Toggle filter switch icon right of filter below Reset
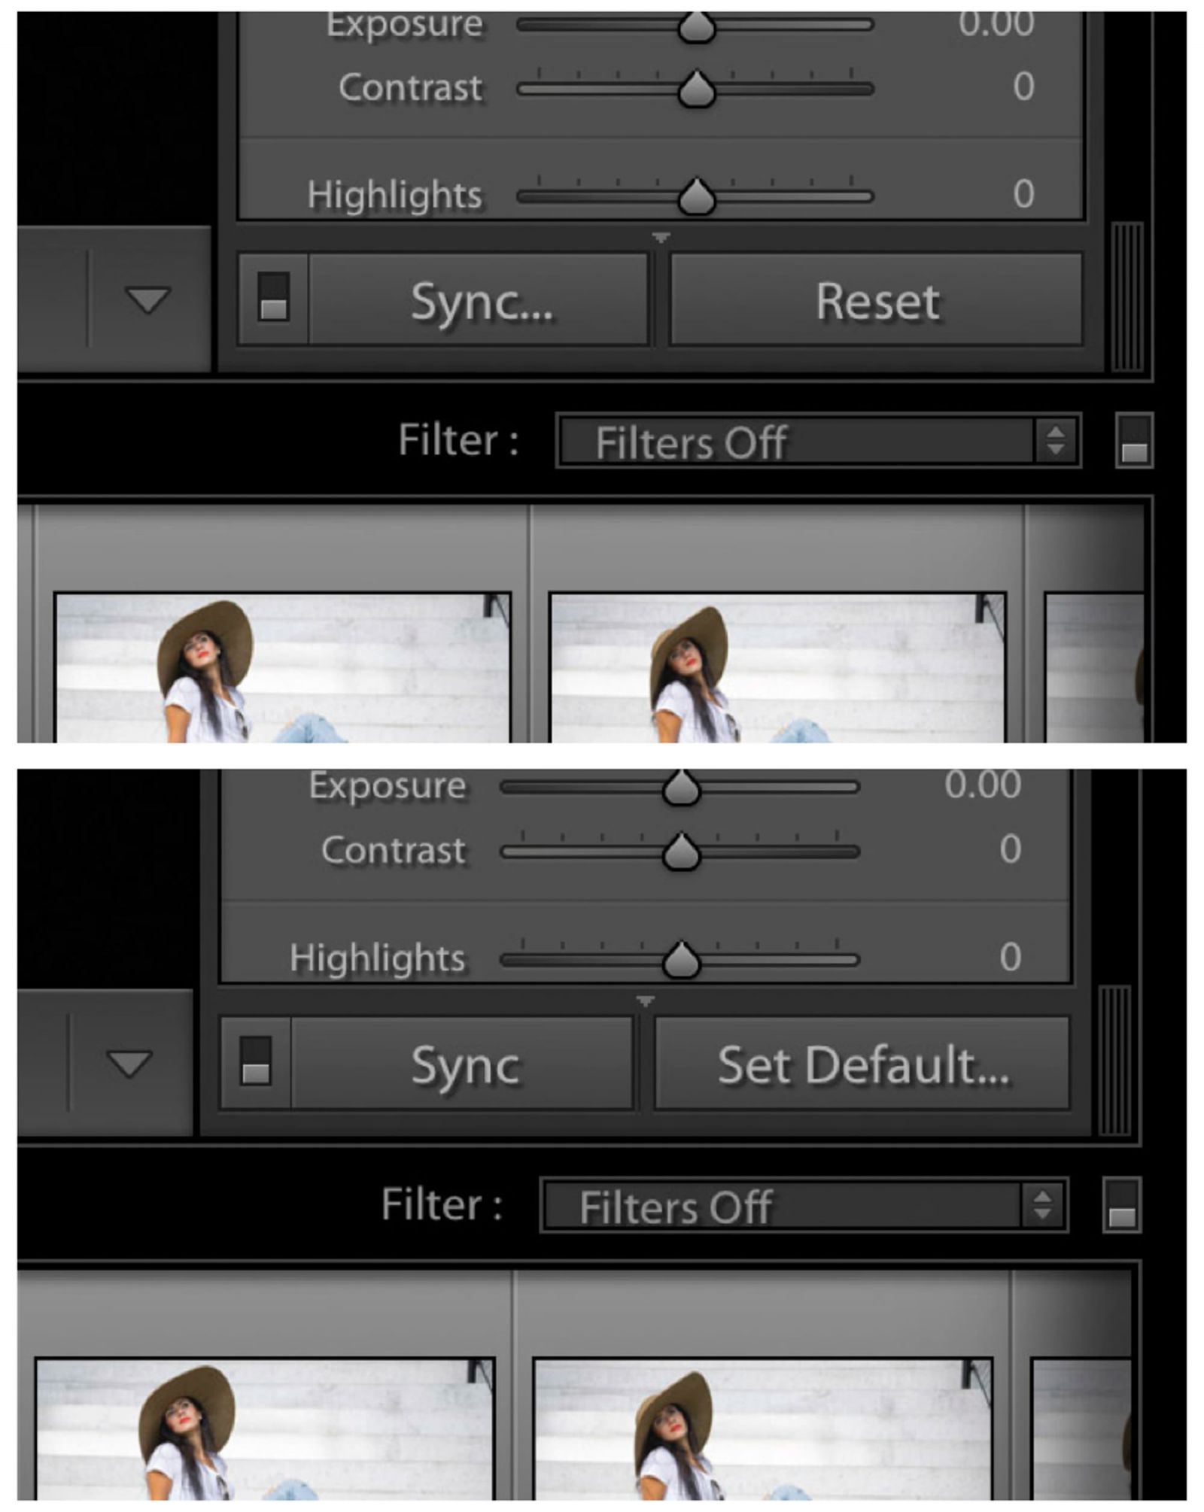The image size is (1204, 1512). tap(1134, 442)
